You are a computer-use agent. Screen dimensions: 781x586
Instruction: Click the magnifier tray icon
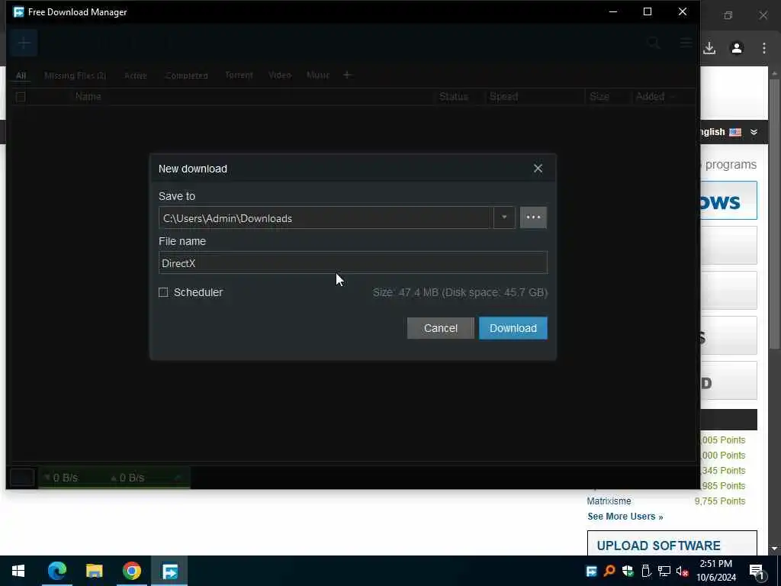(609, 571)
